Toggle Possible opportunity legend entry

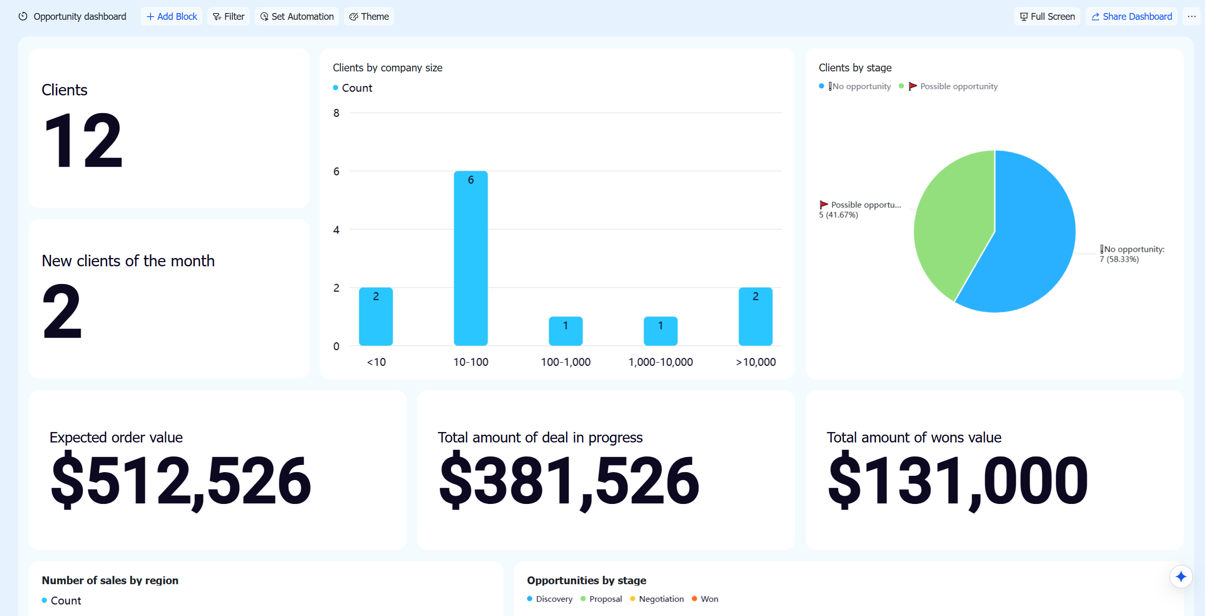tap(949, 87)
